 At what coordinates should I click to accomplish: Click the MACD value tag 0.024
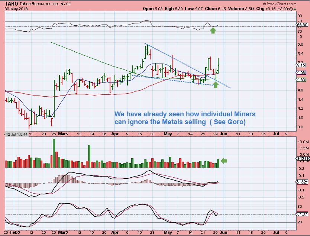tap(302, 181)
